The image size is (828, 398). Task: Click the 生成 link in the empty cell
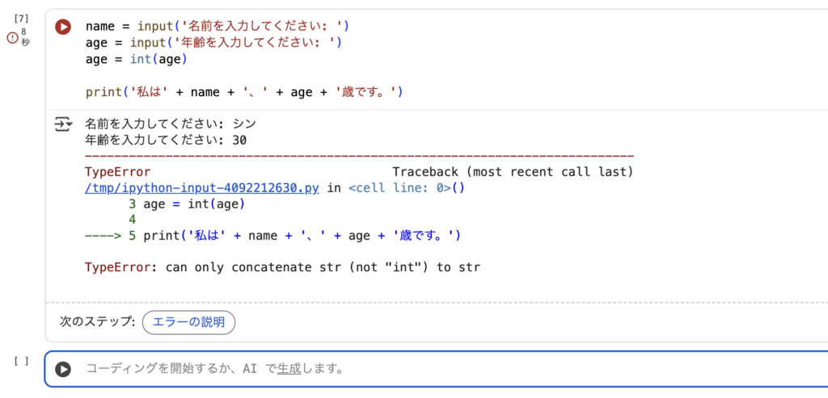(289, 369)
